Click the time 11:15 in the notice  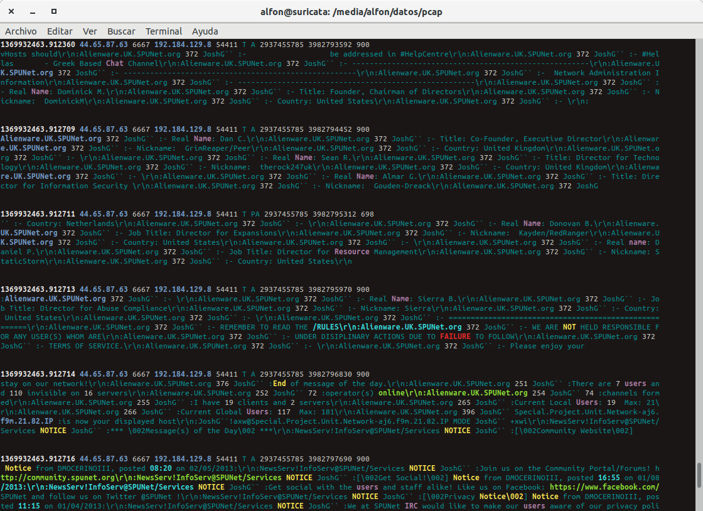(29, 506)
